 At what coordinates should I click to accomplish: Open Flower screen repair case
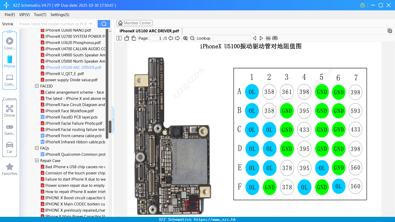coord(75,185)
